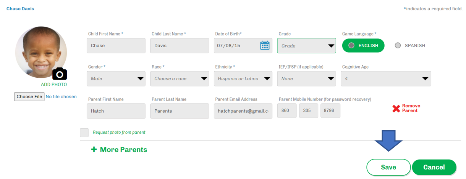Open the Race dropdown

pyautogui.click(x=180, y=79)
